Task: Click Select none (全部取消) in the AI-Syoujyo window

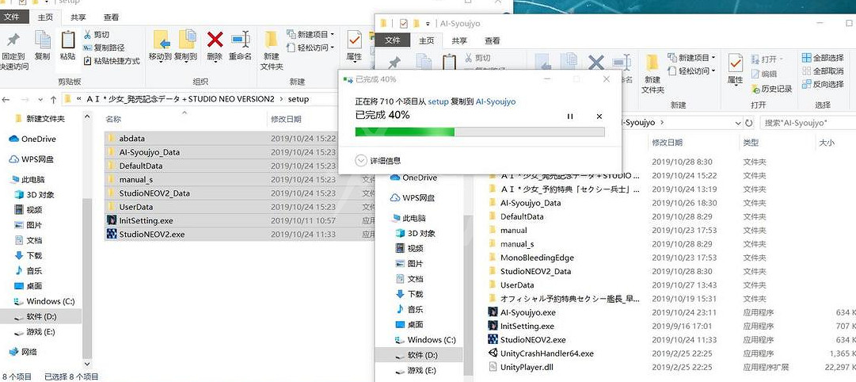Action: (x=824, y=71)
